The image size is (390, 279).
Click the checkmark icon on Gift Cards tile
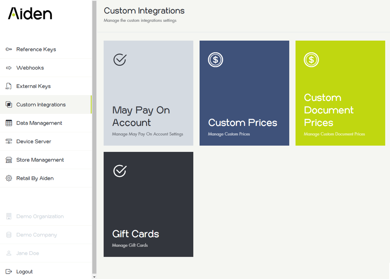[120, 171]
